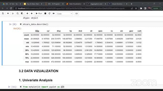Click the std row label
The width and height of the screenshot is (163, 91).
click(x=28, y=43)
